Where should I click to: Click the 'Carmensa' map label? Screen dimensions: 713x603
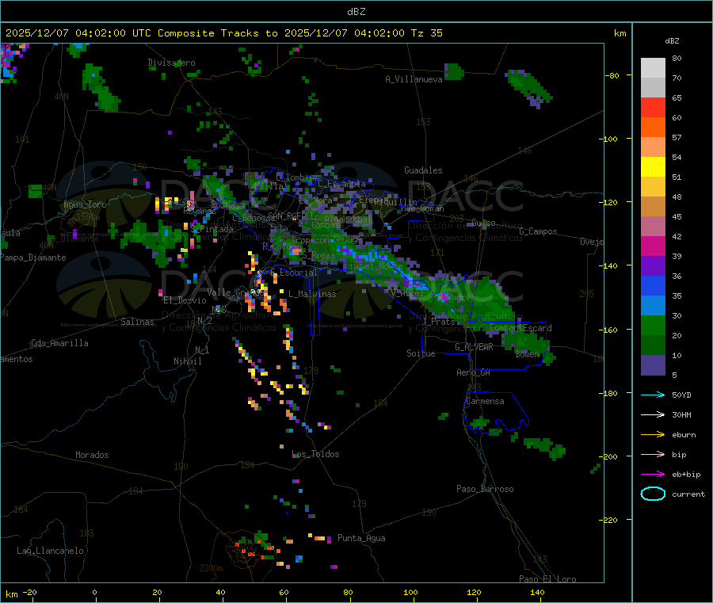pos(485,401)
